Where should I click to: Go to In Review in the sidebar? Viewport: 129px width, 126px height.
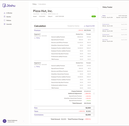[x=9, y=13]
